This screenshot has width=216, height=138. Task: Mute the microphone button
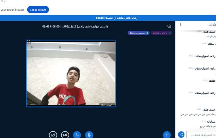click(x=89, y=135)
